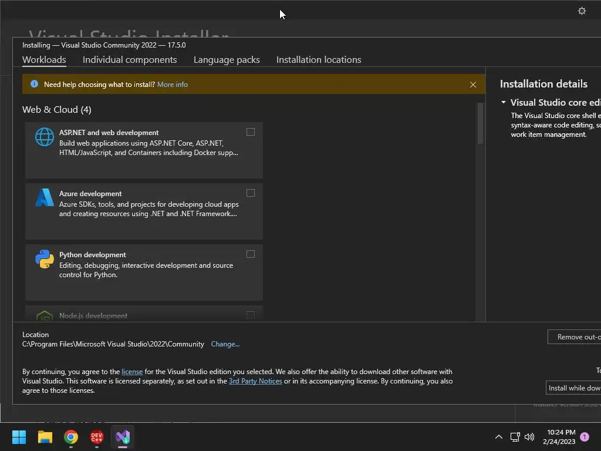
Task: Check the Python development workload
Action: (x=250, y=254)
